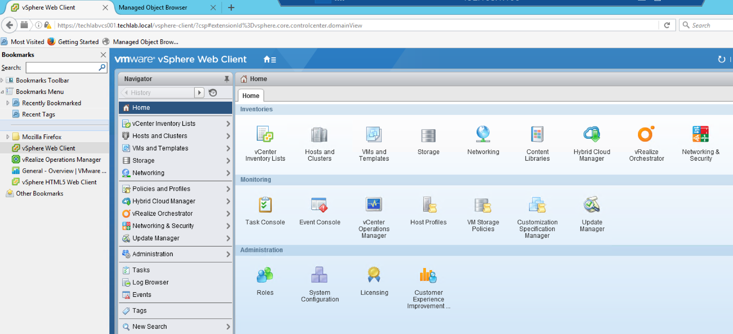Open Networking & Security home icon

pyautogui.click(x=700, y=134)
